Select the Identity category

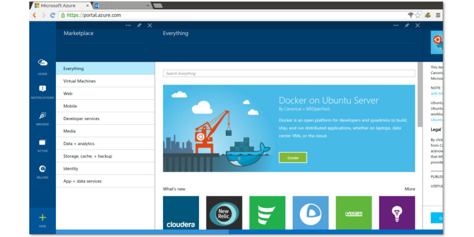pos(105,169)
